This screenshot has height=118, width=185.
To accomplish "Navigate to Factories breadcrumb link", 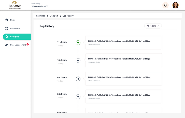I will click(40, 16).
